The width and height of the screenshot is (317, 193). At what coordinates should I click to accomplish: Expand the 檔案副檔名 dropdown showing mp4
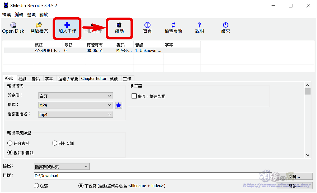[76, 115]
